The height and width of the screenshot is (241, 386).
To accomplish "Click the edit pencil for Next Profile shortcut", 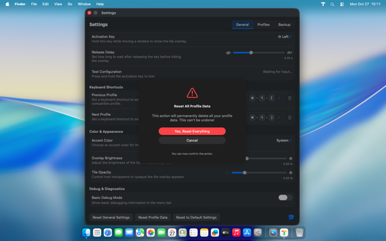I will click(x=279, y=117).
